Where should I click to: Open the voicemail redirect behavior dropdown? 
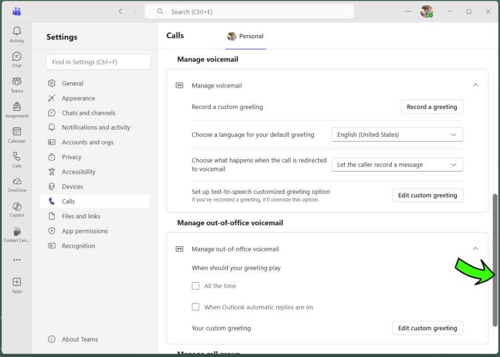(397, 165)
